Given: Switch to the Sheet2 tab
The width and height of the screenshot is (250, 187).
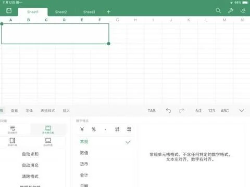Looking at the screenshot, I should click(61, 12).
